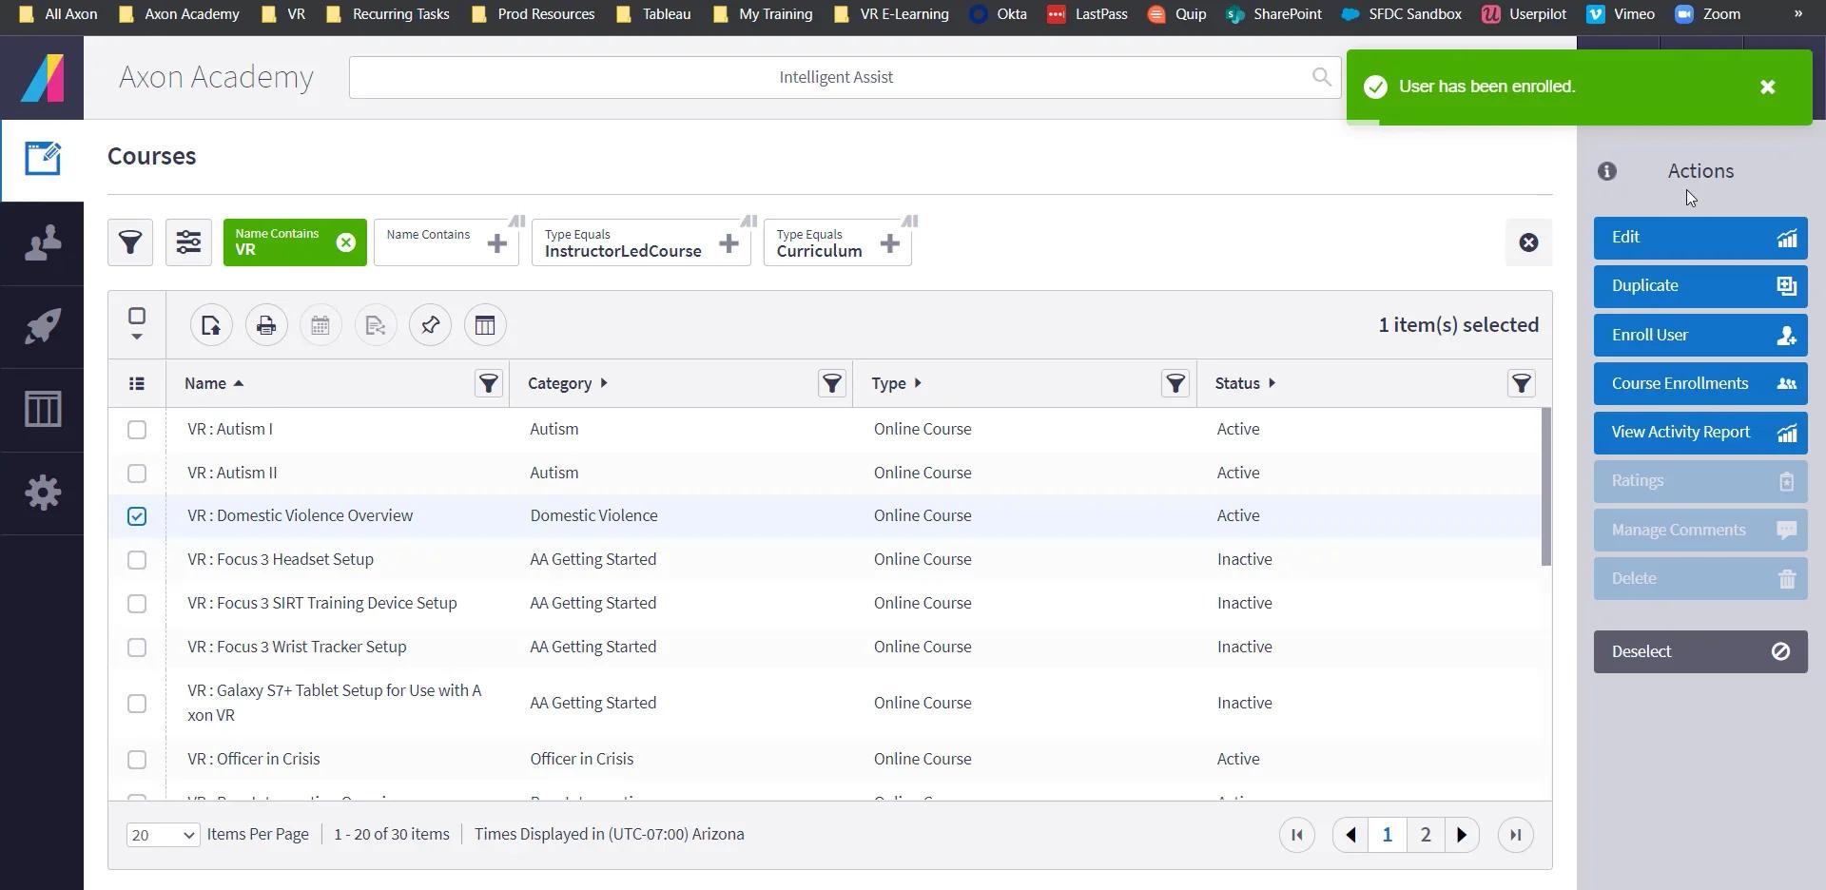Viewport: 1826px width, 890px height.
Task: Add the Type Equals InstructorLedCourse filter
Action: tap(728, 243)
